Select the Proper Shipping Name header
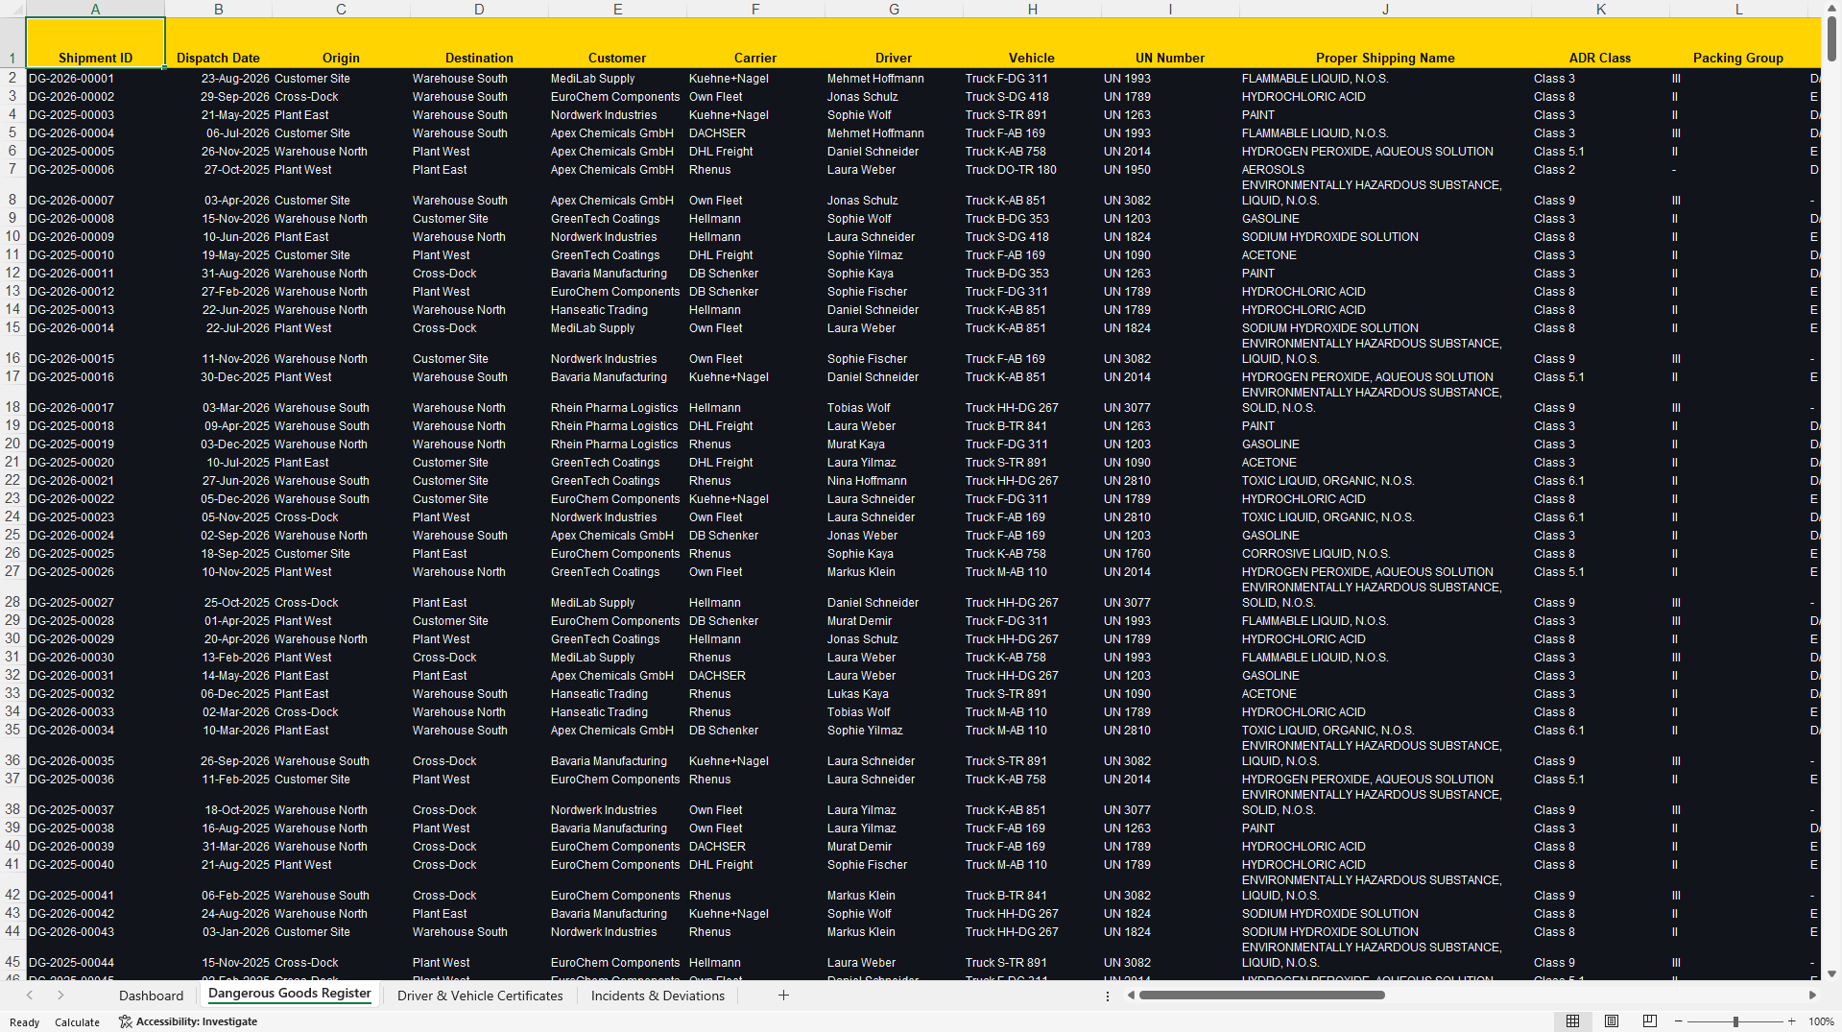 pyautogui.click(x=1385, y=42)
